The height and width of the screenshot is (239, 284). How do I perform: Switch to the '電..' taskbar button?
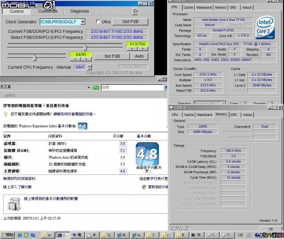78,235
